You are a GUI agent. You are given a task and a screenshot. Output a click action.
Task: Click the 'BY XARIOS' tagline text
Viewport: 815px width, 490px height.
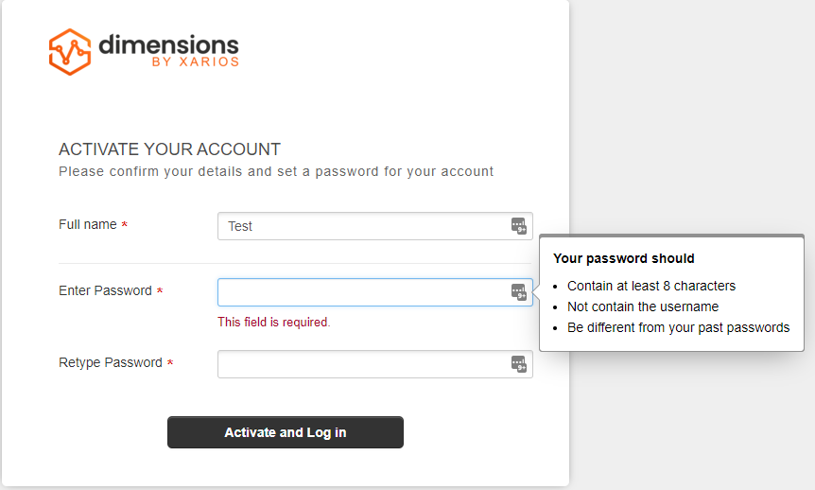[195, 62]
